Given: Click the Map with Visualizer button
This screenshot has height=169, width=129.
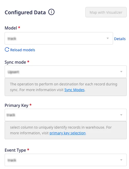Looking at the screenshot, I should [x=106, y=12].
